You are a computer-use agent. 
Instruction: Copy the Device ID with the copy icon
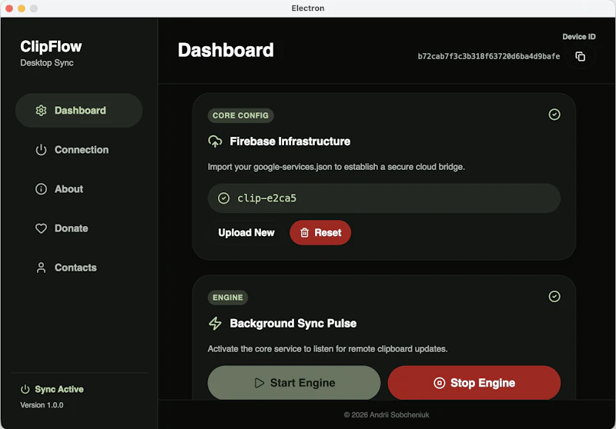click(581, 56)
